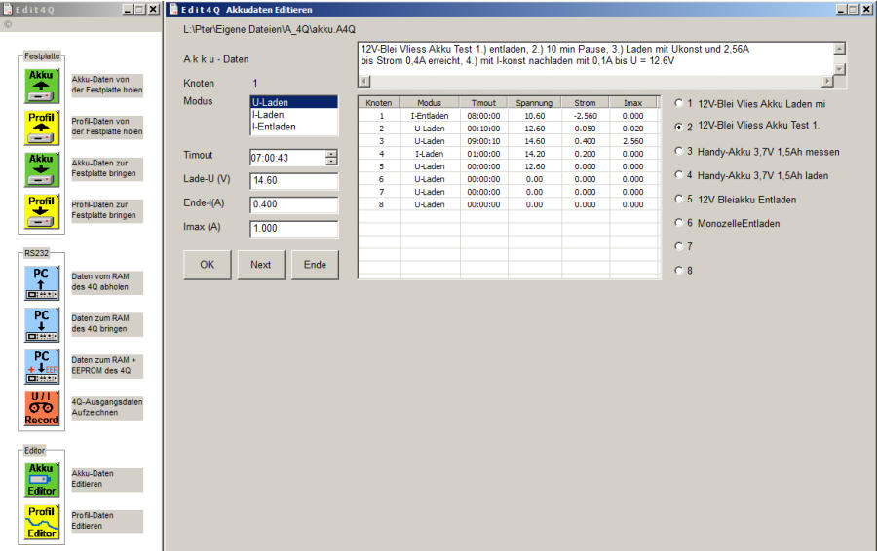
Task: Click the PC send-to-RAM icon
Action: (x=41, y=325)
